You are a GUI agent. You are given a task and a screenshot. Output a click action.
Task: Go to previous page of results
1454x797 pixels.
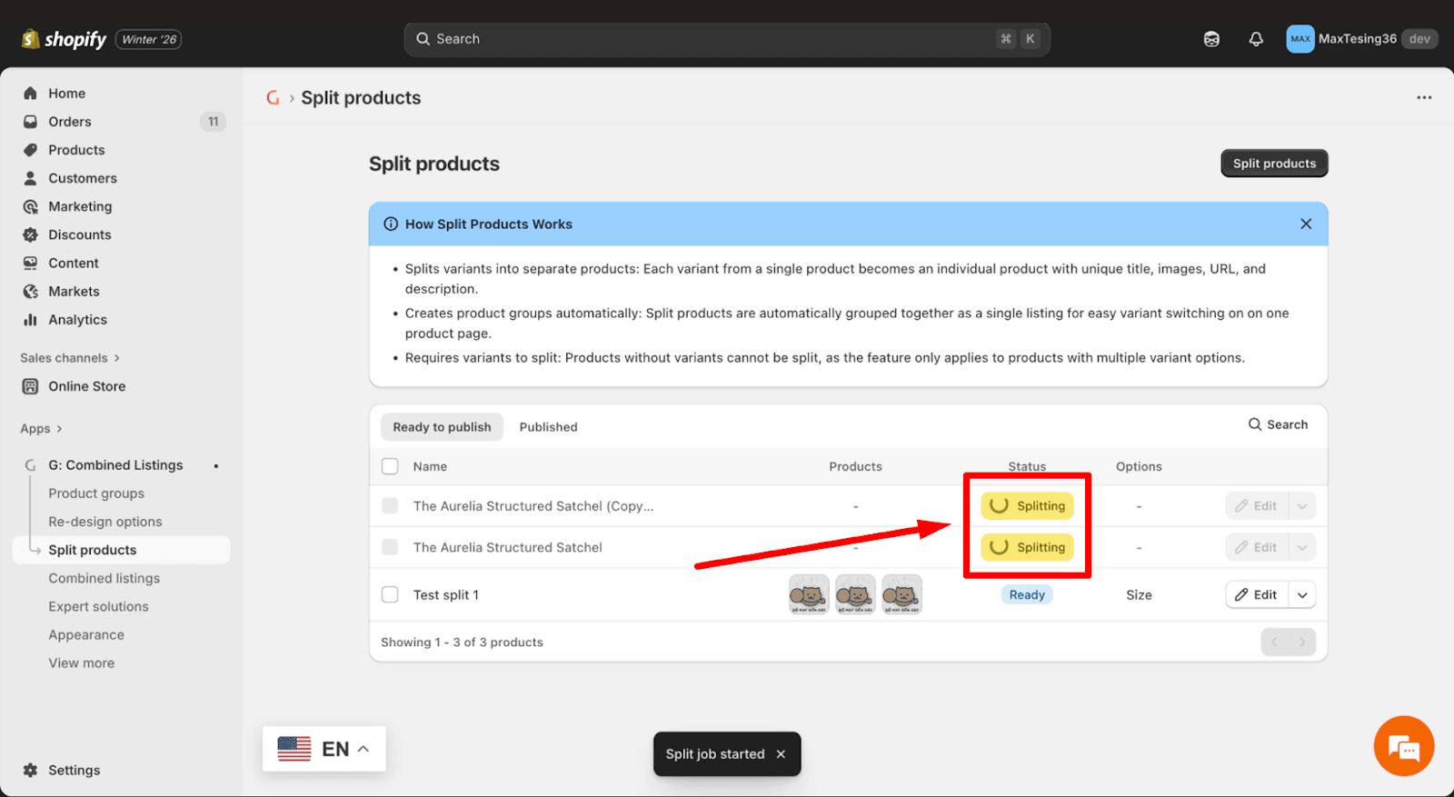pyautogui.click(x=1274, y=642)
